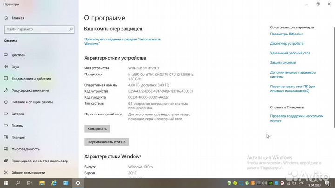Open Task View on taskbar

click(x=29, y=183)
